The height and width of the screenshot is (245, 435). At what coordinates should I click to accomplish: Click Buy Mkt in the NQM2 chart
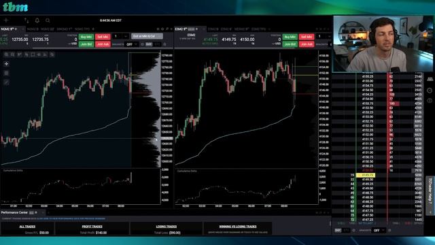coord(86,37)
